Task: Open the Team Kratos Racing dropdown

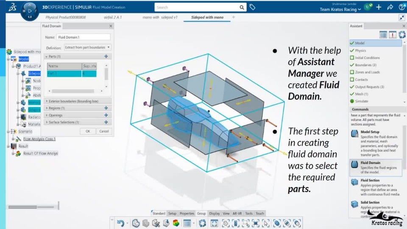Action: 340,10
